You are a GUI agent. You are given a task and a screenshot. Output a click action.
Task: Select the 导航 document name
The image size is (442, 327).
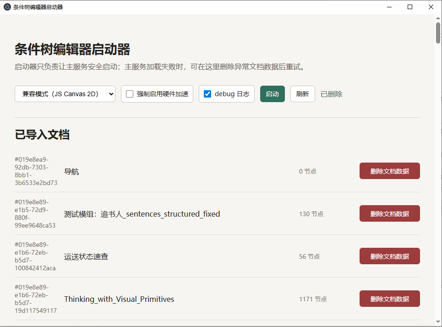point(71,171)
